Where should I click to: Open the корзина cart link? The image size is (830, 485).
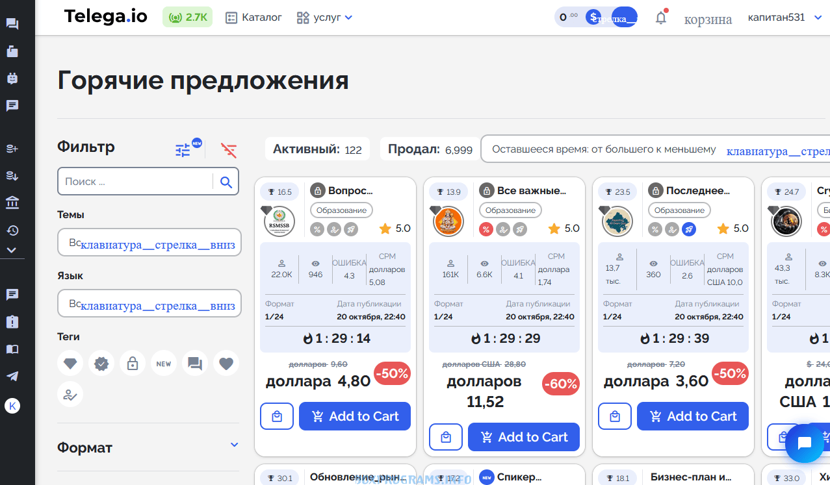(x=708, y=19)
